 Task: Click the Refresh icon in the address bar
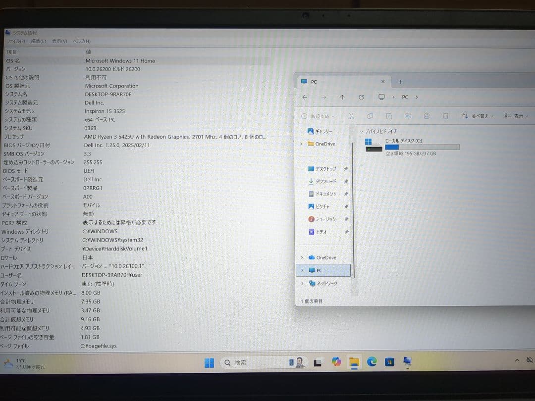click(362, 97)
